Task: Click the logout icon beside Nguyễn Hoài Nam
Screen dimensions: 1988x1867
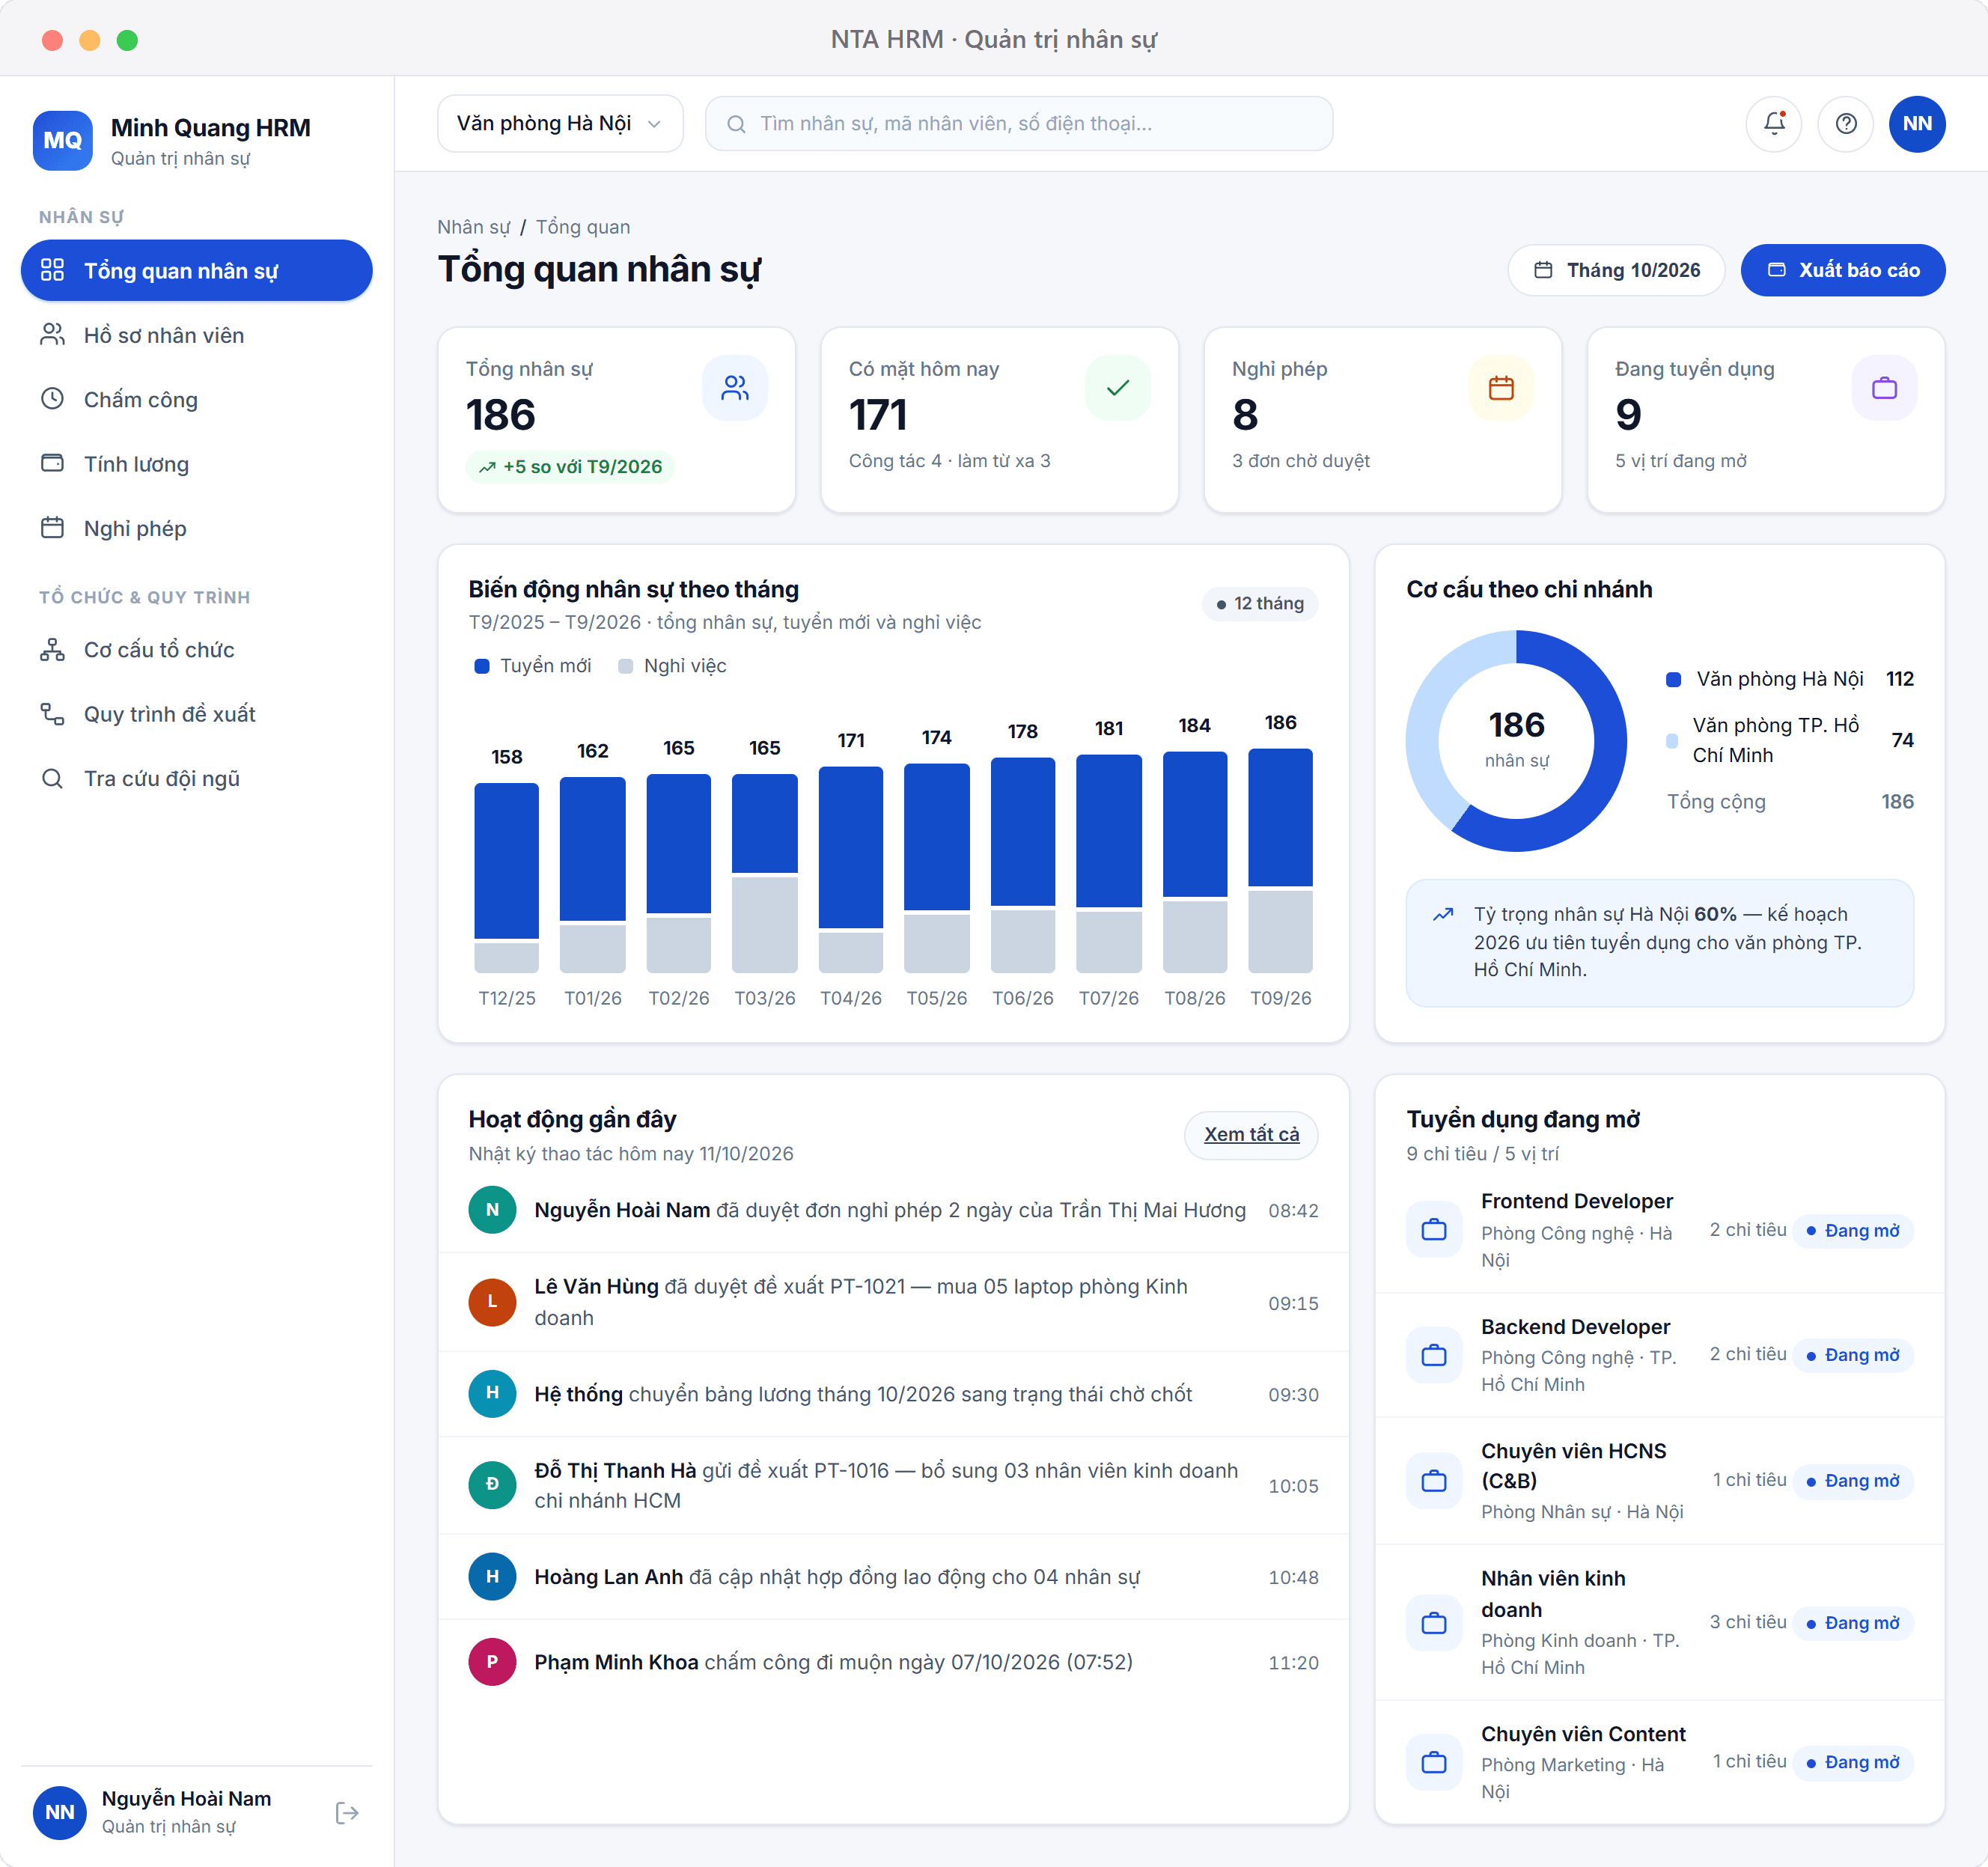Action: click(x=346, y=1812)
